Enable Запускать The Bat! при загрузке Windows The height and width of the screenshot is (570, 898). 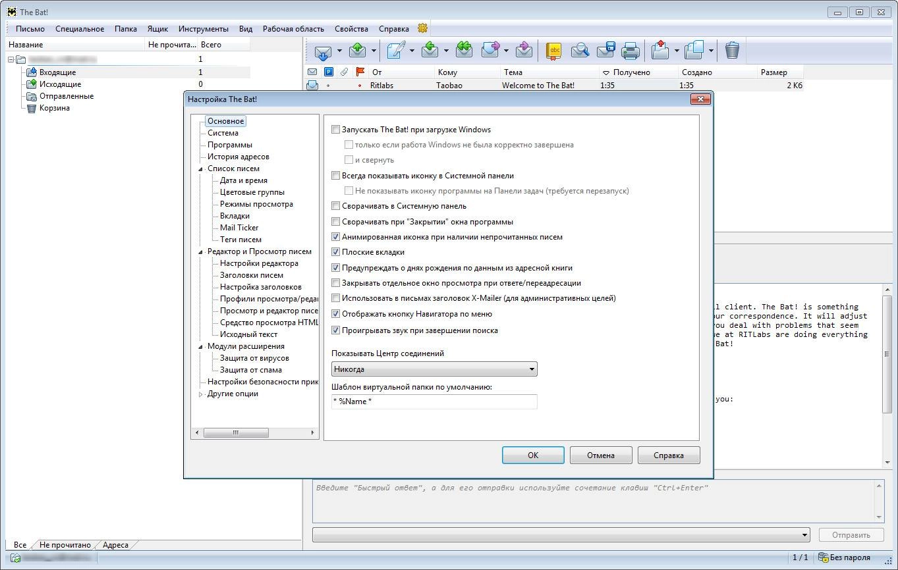coord(336,130)
